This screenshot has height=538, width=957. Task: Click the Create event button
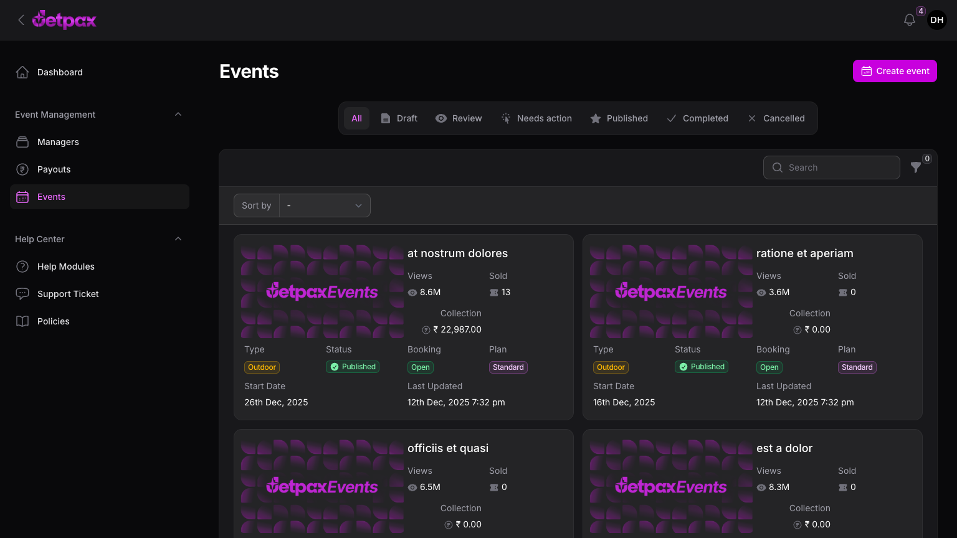[x=895, y=71]
